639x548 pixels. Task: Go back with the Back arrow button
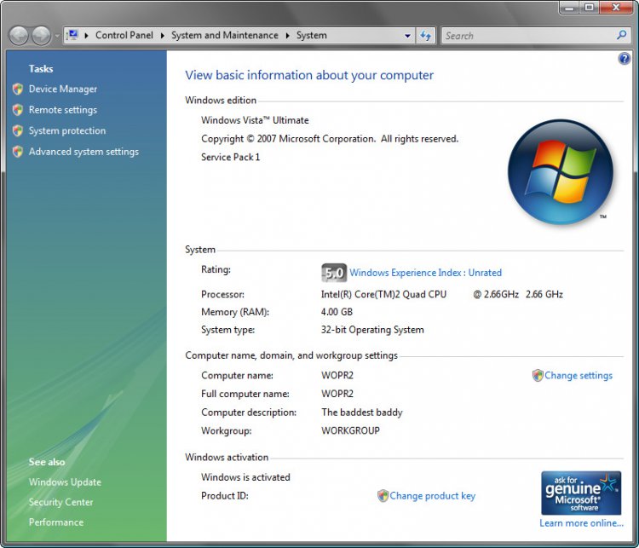(x=19, y=36)
